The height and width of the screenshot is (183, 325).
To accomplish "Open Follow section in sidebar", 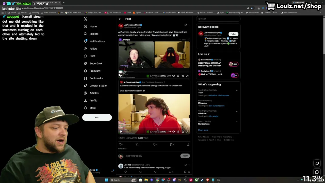I will pyautogui.click(x=91, y=49).
